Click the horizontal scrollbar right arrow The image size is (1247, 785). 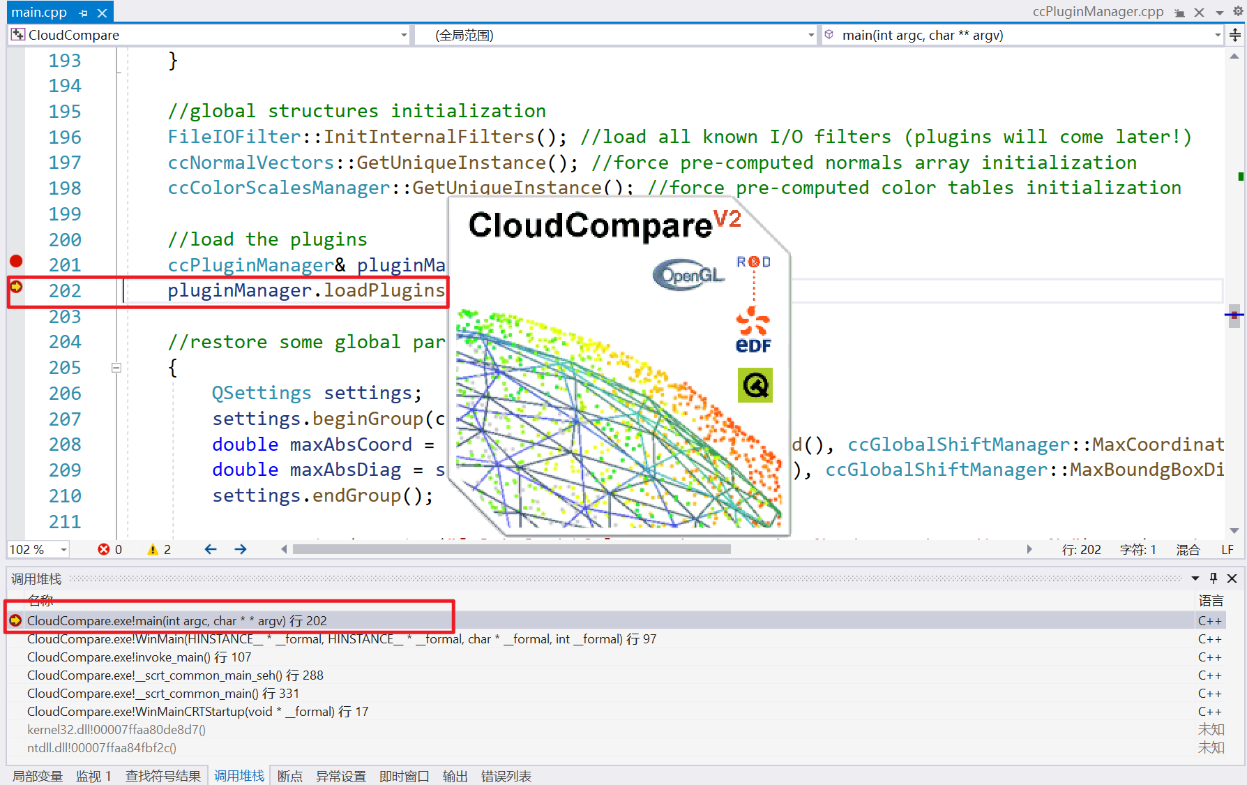click(1029, 550)
